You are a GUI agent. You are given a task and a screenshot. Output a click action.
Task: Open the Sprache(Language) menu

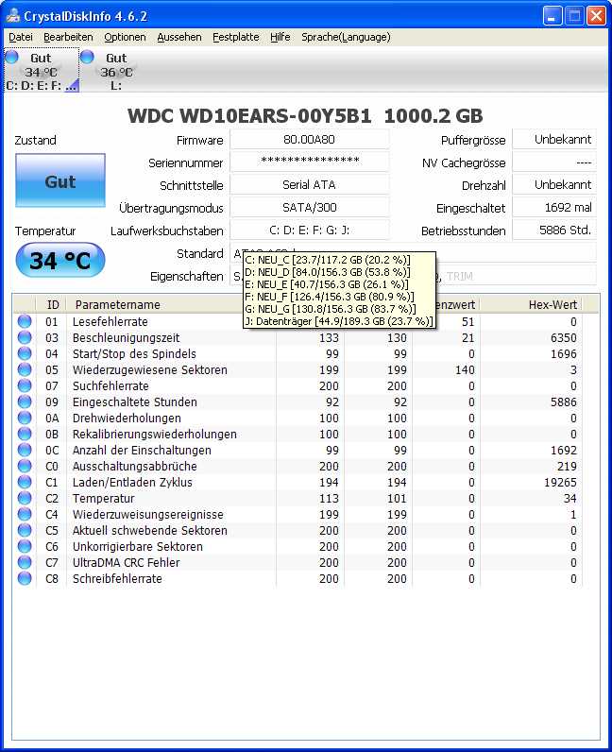(346, 37)
